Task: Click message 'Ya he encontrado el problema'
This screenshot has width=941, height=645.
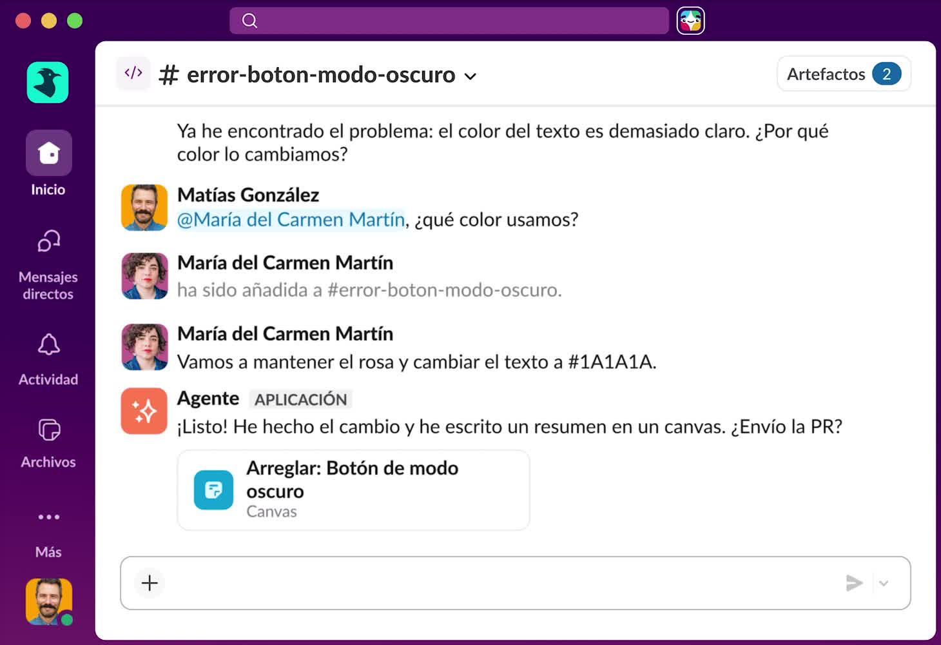Action: click(x=503, y=143)
